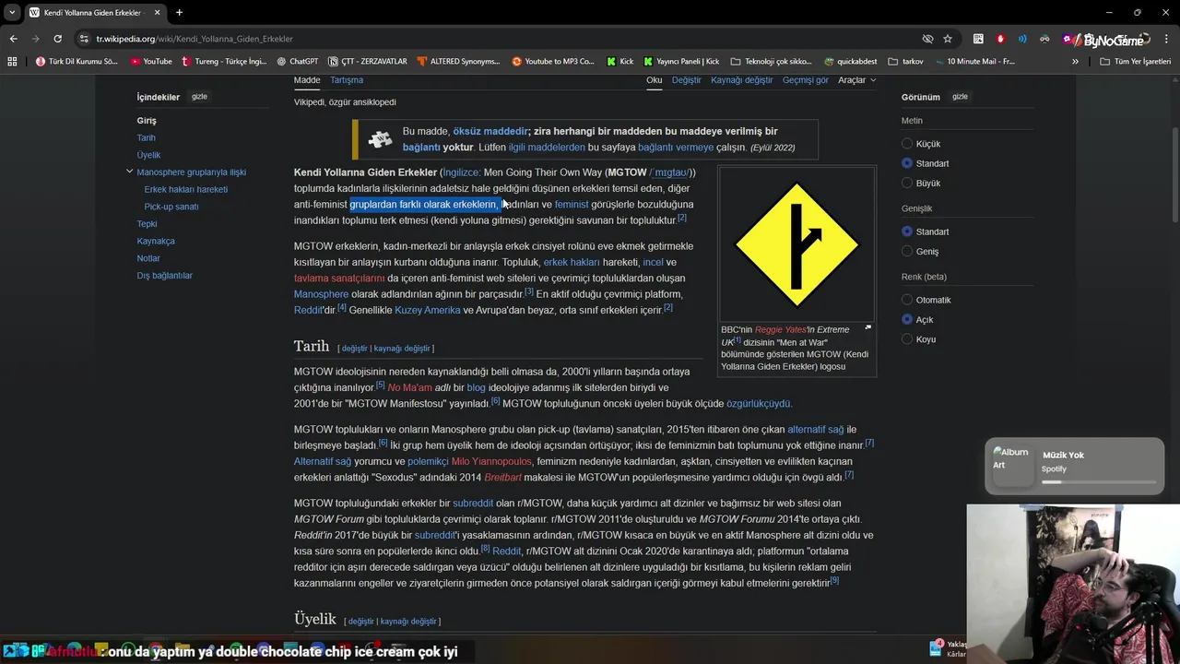This screenshot has height=664, width=1180.
Task: Click the tracking protection eye icon in address bar
Action: pos(927,39)
